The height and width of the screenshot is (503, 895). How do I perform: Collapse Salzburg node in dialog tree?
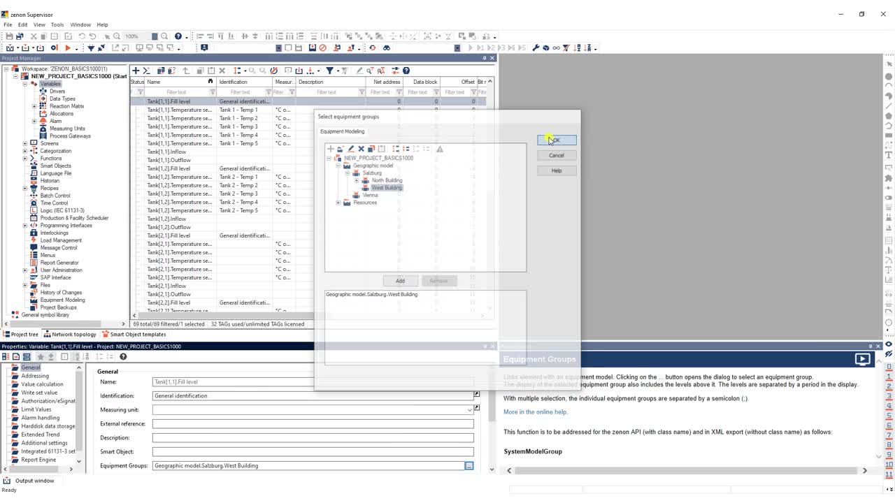click(x=348, y=173)
